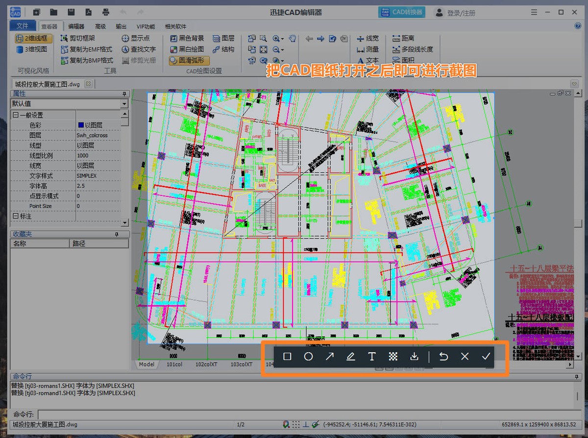The height and width of the screenshot is (438, 588).
Task: Switch to 3维视图 visual style
Action: [32, 49]
